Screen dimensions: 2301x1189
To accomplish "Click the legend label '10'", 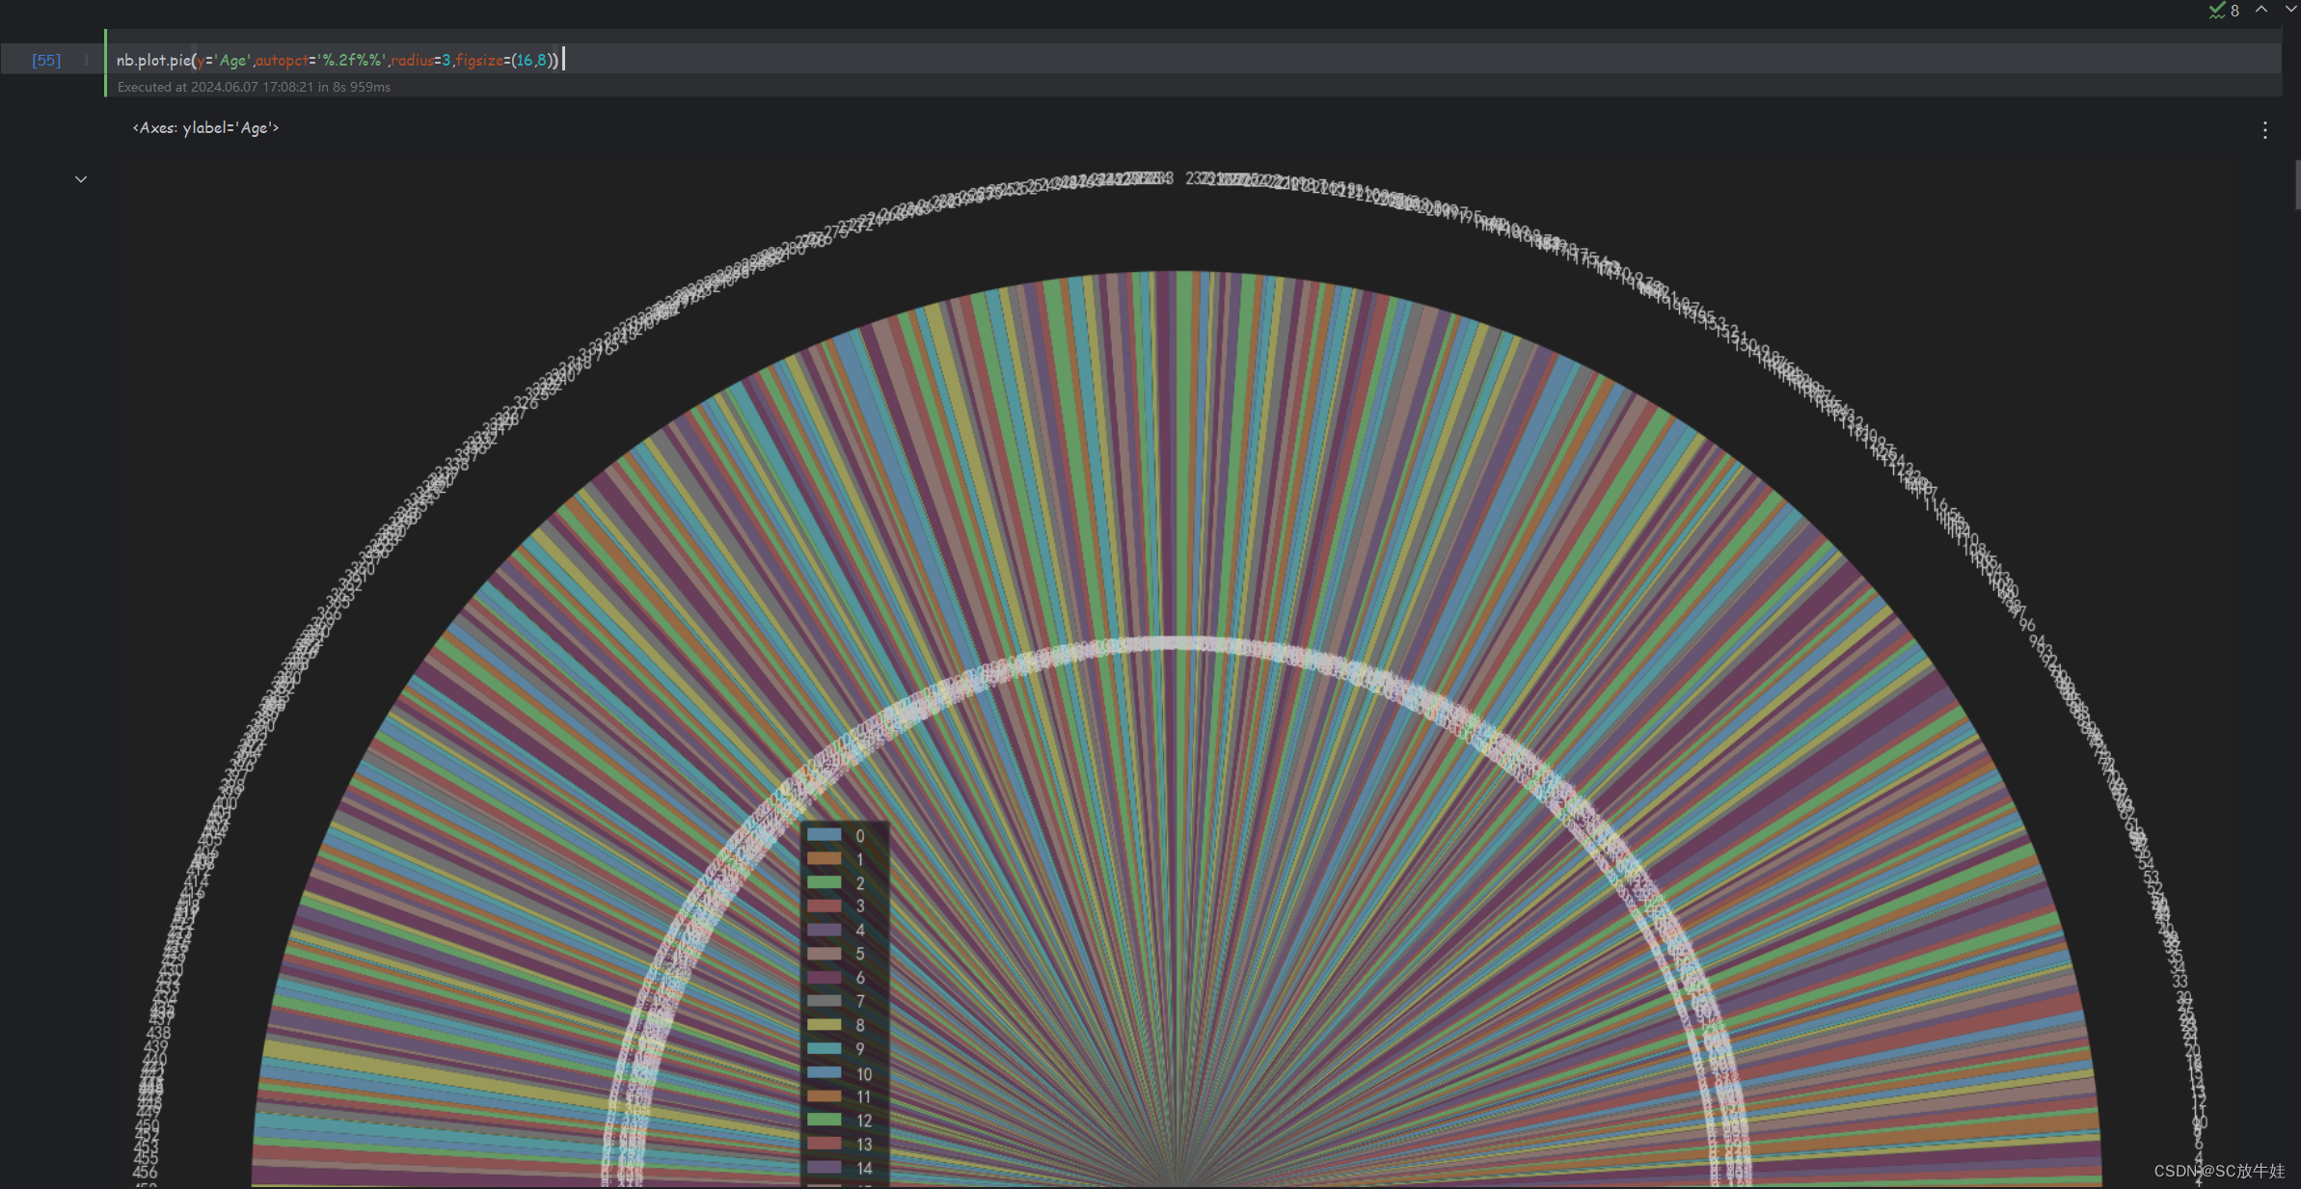I will (864, 1073).
